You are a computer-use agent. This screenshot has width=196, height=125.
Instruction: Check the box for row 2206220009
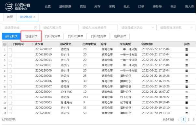click(10, 71)
